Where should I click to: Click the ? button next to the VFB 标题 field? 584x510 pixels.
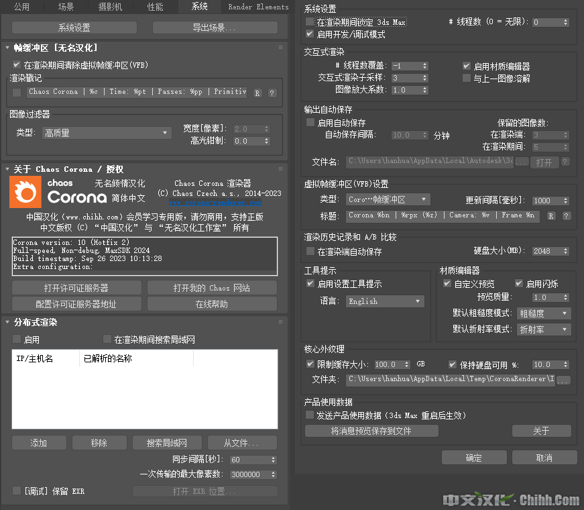tap(567, 216)
